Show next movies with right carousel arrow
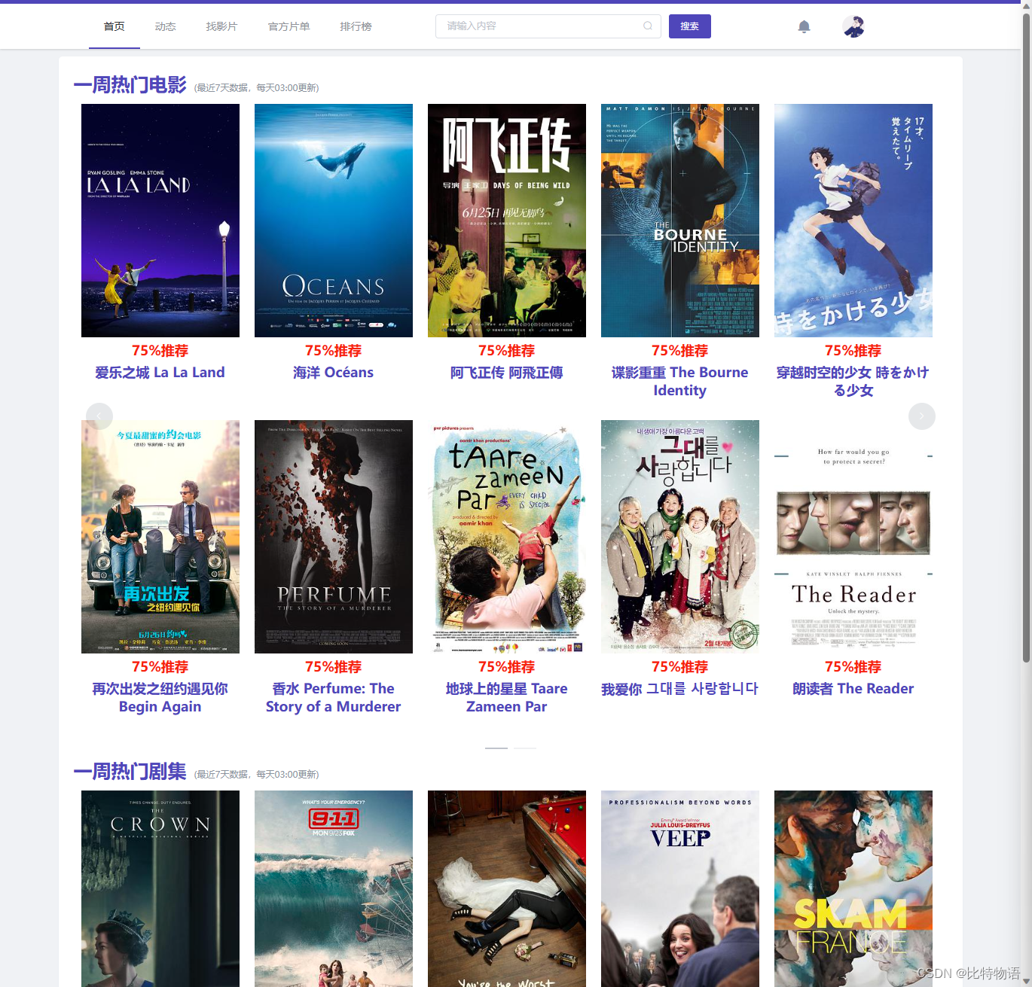 (922, 416)
